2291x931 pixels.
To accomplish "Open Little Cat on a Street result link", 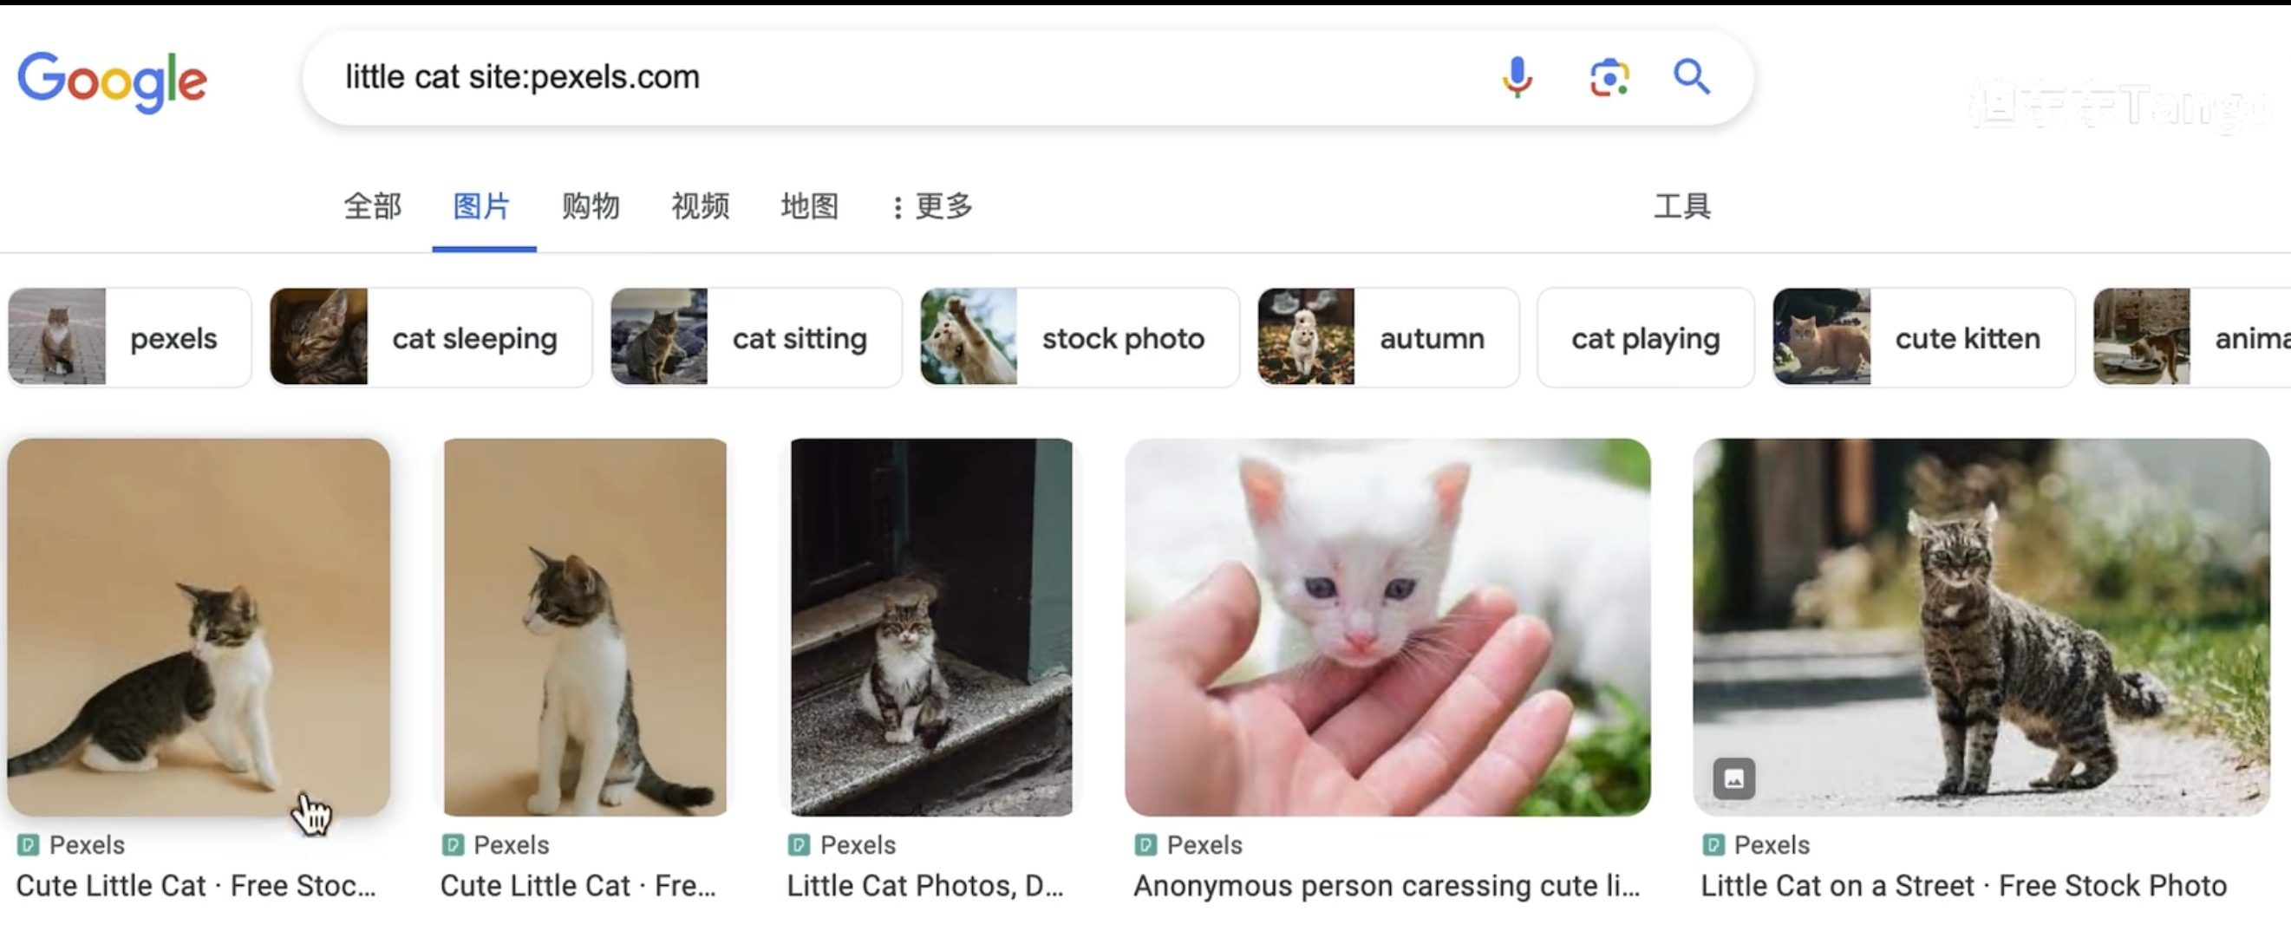I will click(x=1964, y=886).
